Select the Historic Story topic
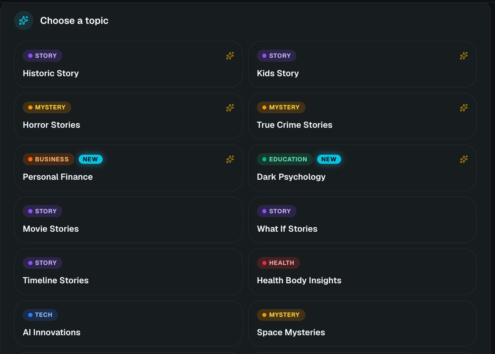The height and width of the screenshot is (354, 495). pos(128,64)
